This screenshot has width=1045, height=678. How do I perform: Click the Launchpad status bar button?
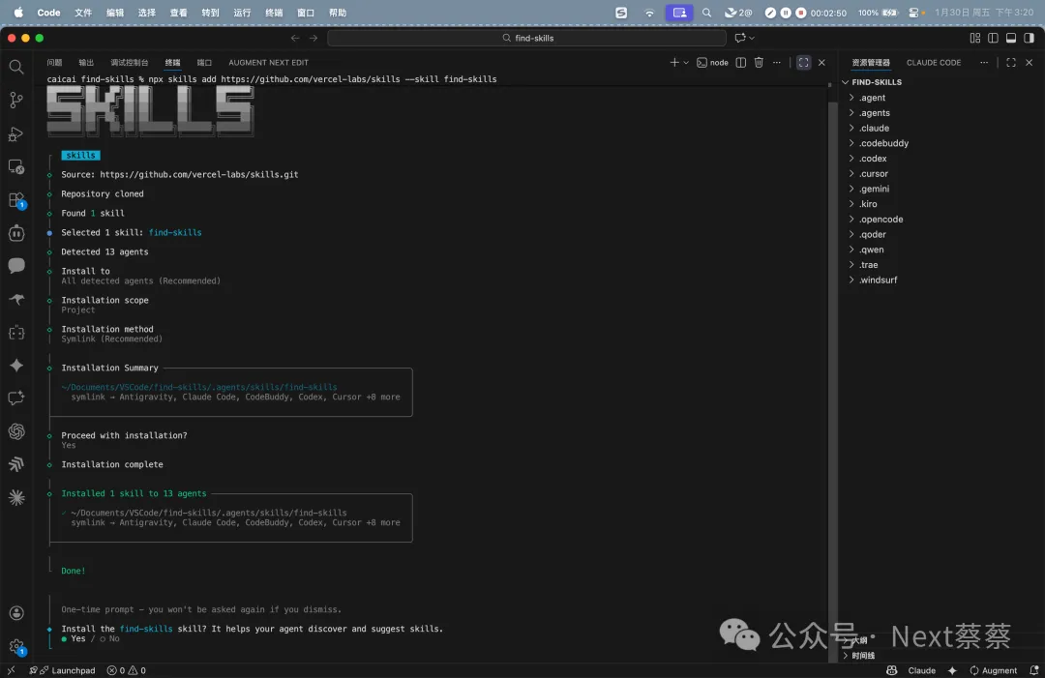[x=64, y=670]
